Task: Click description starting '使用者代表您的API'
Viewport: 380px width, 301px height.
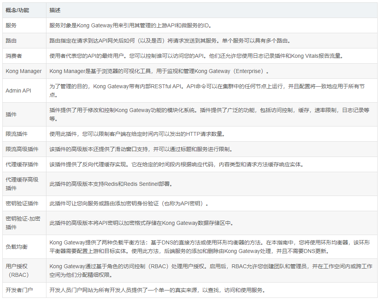Action: [211, 56]
